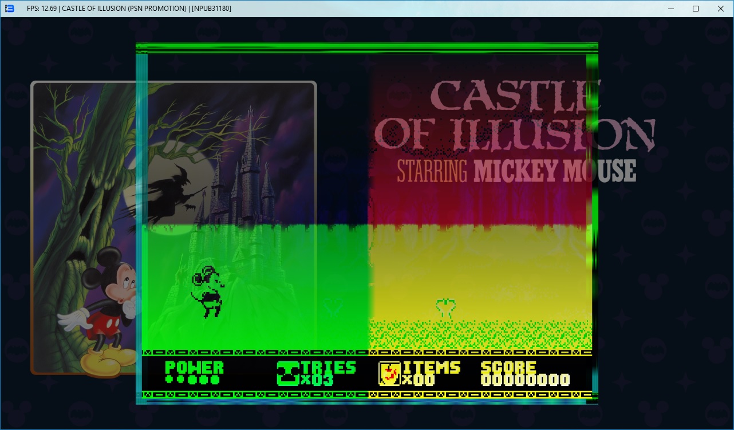Close the Castle of Illusion window

(x=721, y=9)
